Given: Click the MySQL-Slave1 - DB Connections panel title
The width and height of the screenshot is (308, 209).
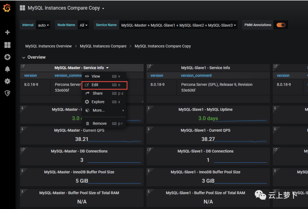Looking at the screenshot, I should pos(205,151).
